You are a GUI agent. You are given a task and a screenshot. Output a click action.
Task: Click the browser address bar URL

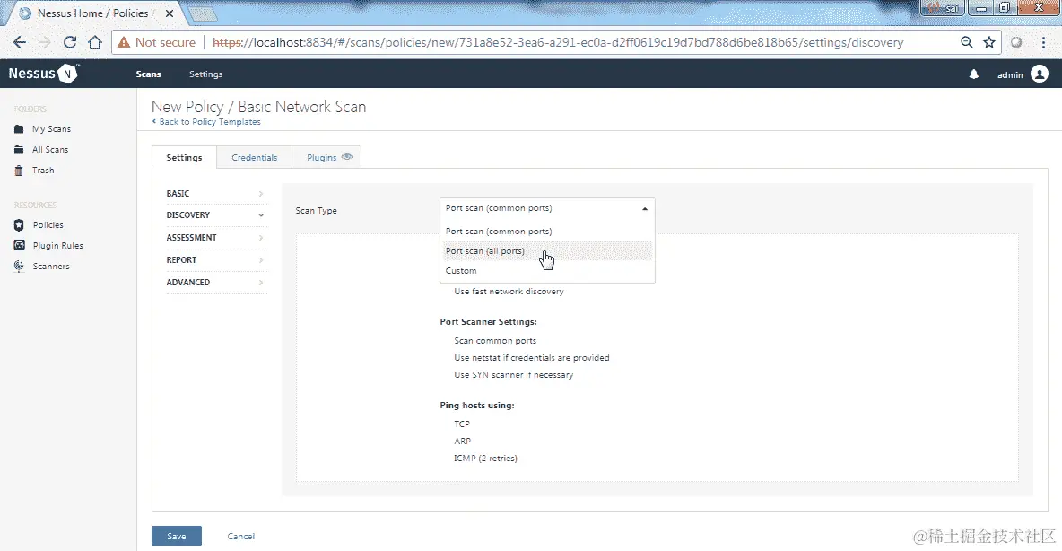click(x=558, y=42)
